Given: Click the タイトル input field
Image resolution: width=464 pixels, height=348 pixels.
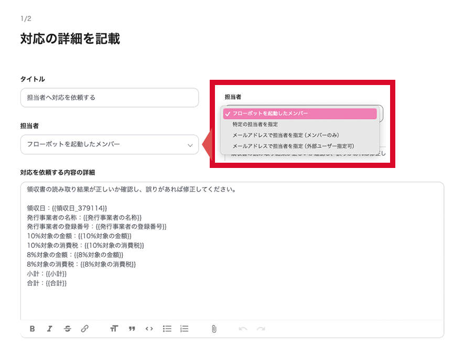Looking at the screenshot, I should [109, 98].
